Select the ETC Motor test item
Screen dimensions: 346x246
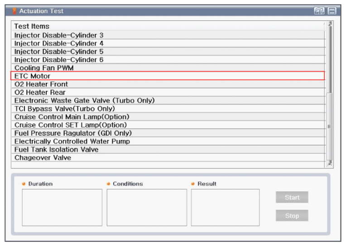168,76
